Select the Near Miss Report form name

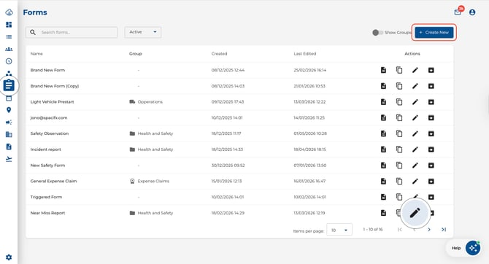point(47,213)
